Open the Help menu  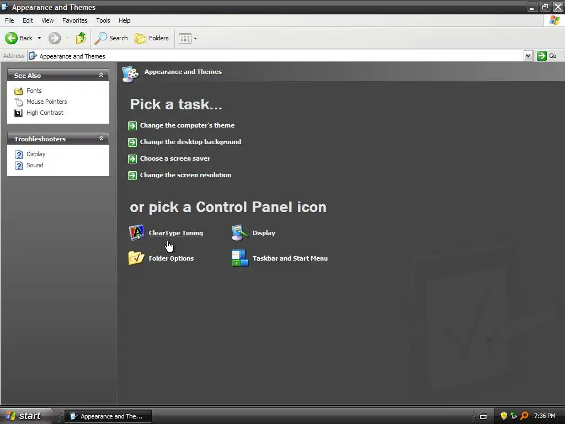click(x=124, y=20)
